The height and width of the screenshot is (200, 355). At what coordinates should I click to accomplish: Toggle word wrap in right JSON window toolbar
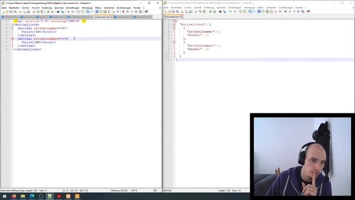(x=250, y=12)
